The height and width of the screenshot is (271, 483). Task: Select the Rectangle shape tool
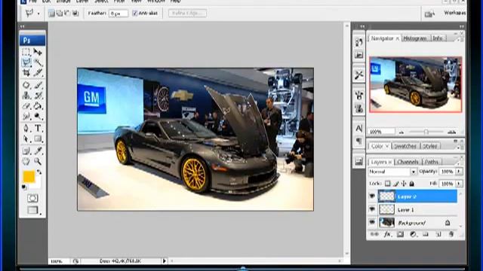tap(38, 139)
